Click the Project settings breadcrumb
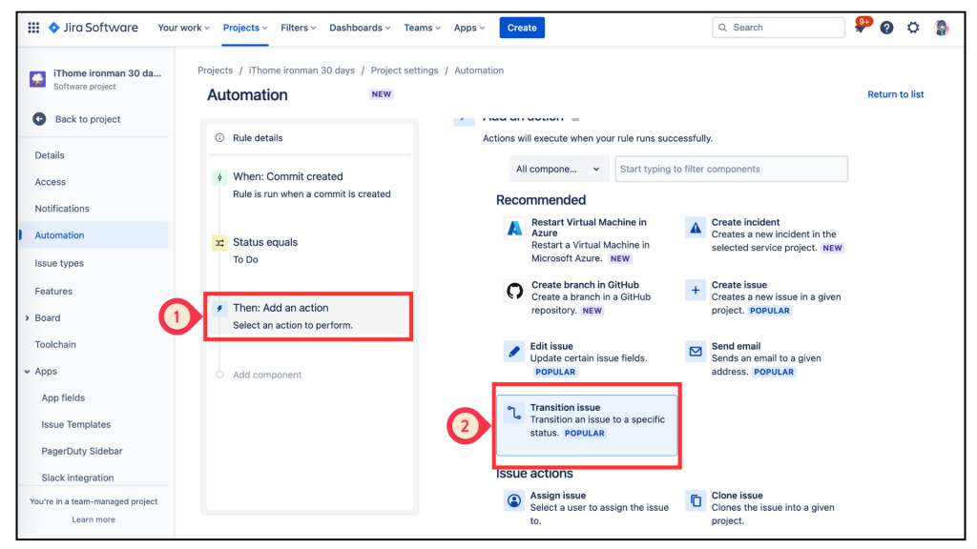The height and width of the screenshot is (549, 977). [405, 71]
